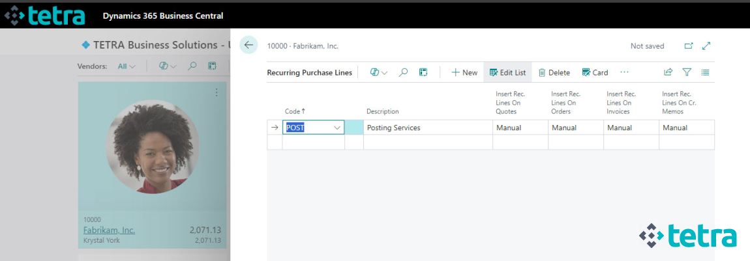Toggle Edit List mode
This screenshot has width=750, height=261.
click(507, 72)
